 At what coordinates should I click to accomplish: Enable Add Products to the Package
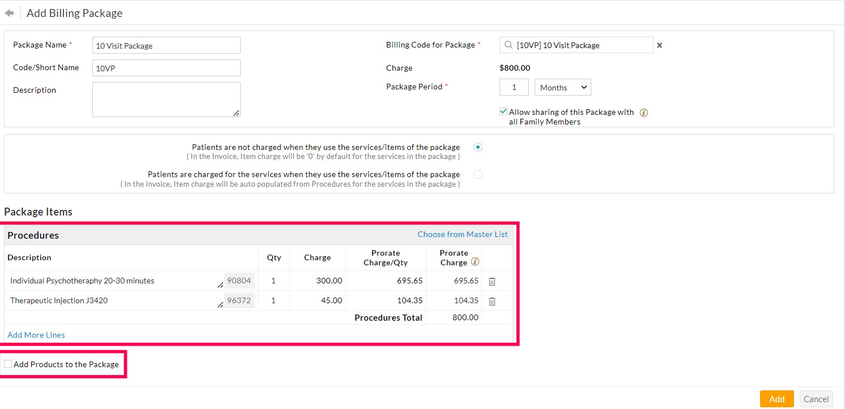tap(7, 363)
